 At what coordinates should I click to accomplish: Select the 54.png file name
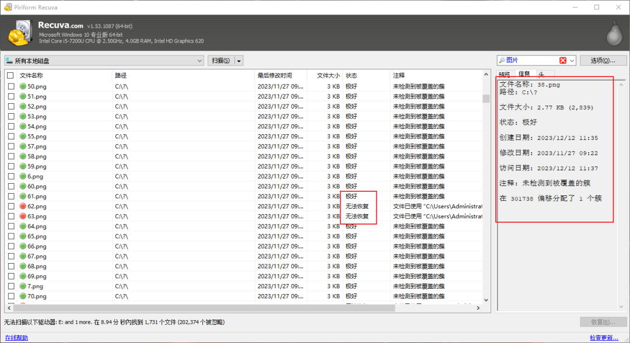[x=37, y=127]
